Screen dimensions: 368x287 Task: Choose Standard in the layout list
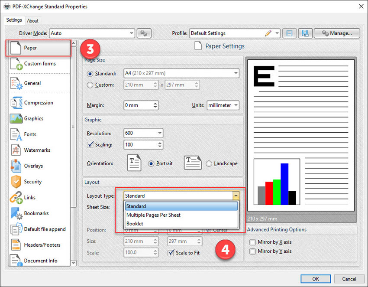(181, 206)
